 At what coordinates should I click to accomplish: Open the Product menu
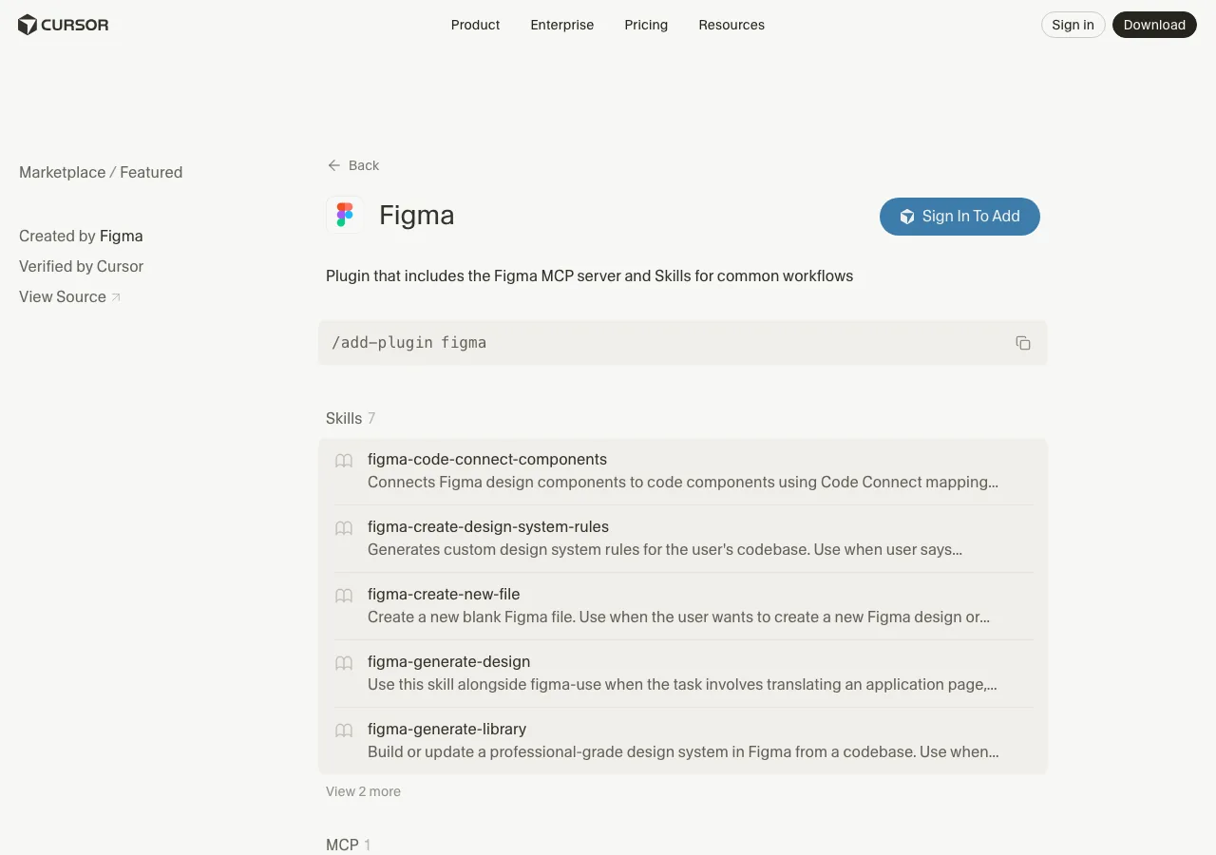(475, 25)
